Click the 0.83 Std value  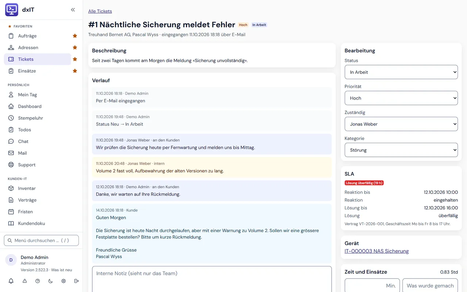pos(449,272)
